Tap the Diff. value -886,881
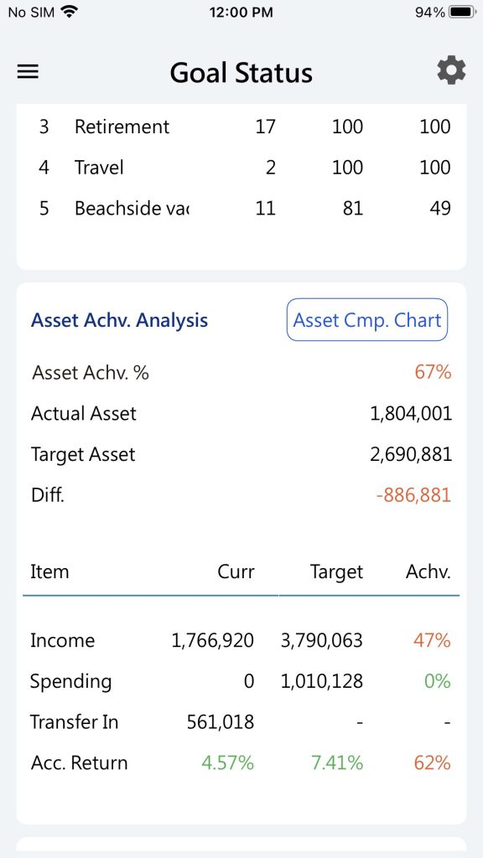 click(x=413, y=495)
